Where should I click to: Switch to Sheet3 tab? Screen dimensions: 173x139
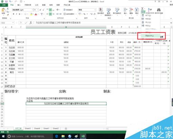[x=28, y=129]
